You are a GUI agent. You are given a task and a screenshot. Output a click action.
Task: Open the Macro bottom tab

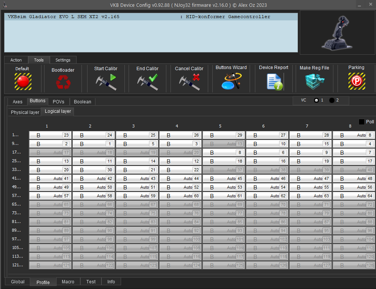(x=68, y=281)
